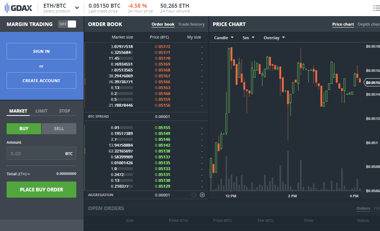Toggle Margin Trading switch on
Screen dimensions: 380x231
click(x=67, y=24)
